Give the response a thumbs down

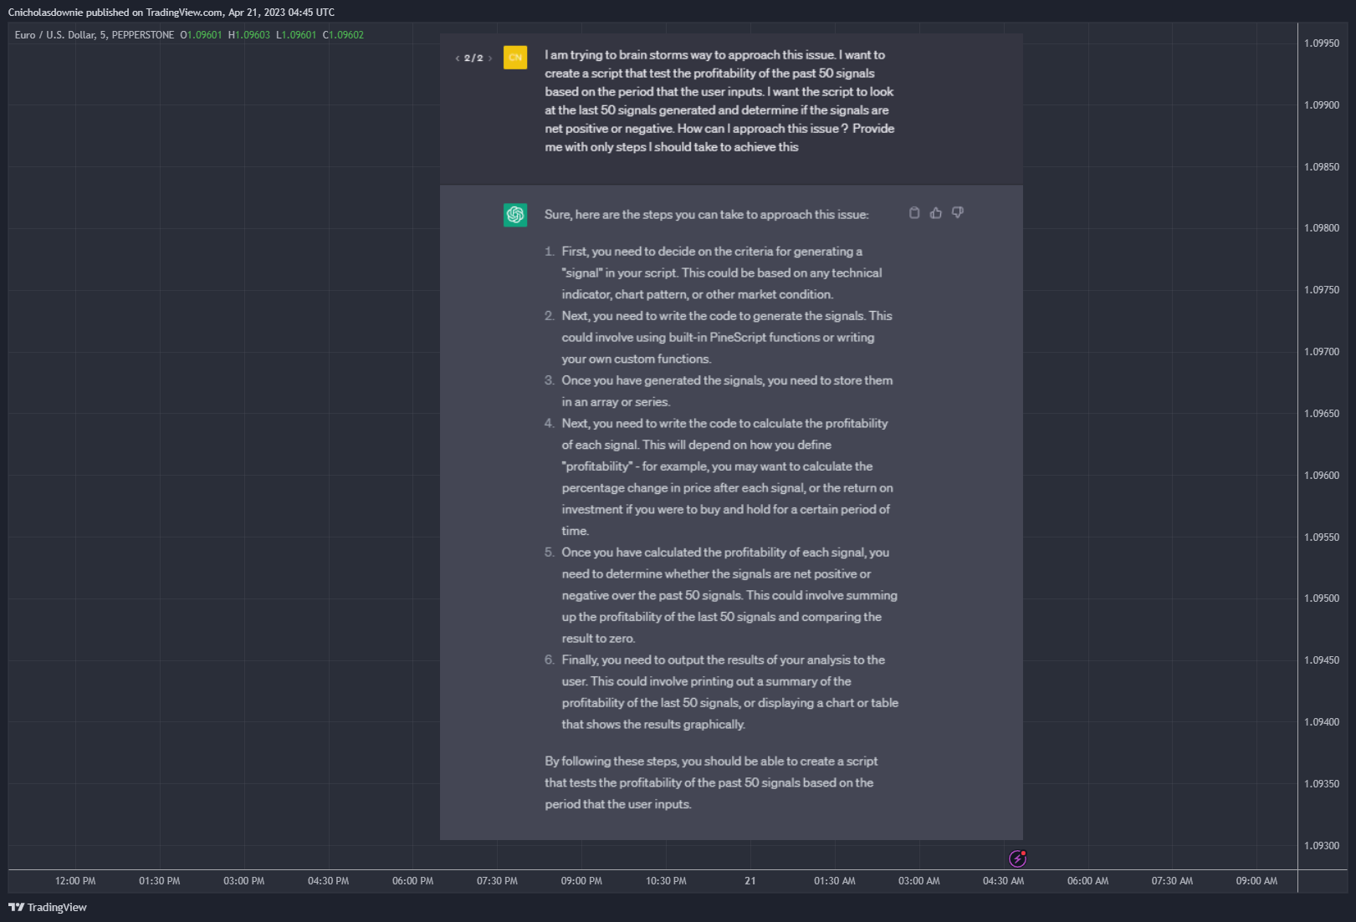click(957, 213)
